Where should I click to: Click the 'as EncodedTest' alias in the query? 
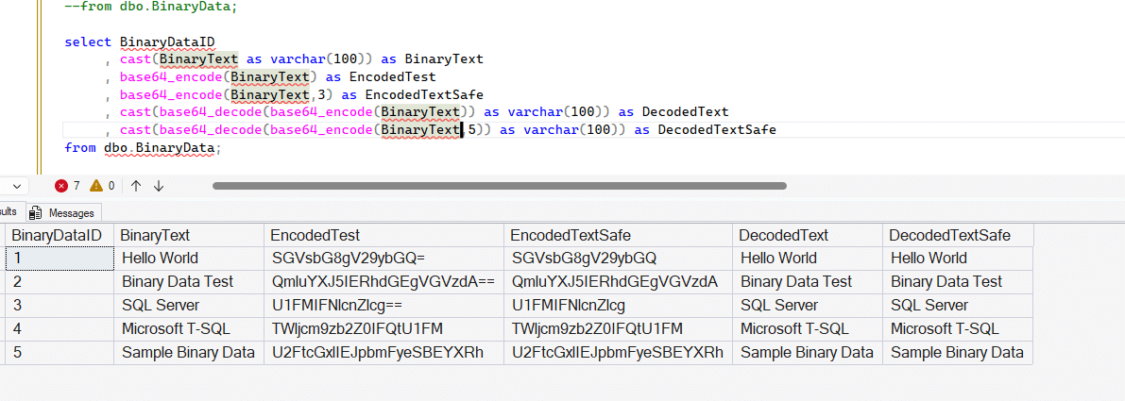tap(381, 76)
